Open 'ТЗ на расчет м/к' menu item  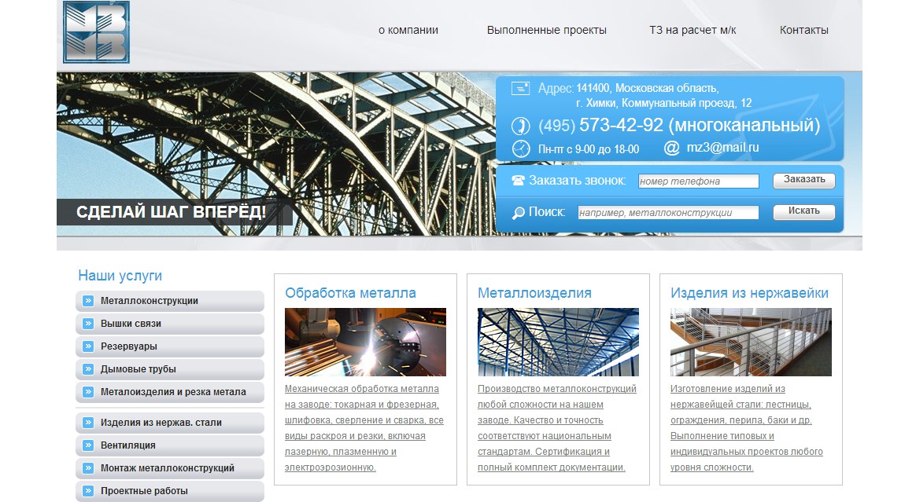click(693, 31)
